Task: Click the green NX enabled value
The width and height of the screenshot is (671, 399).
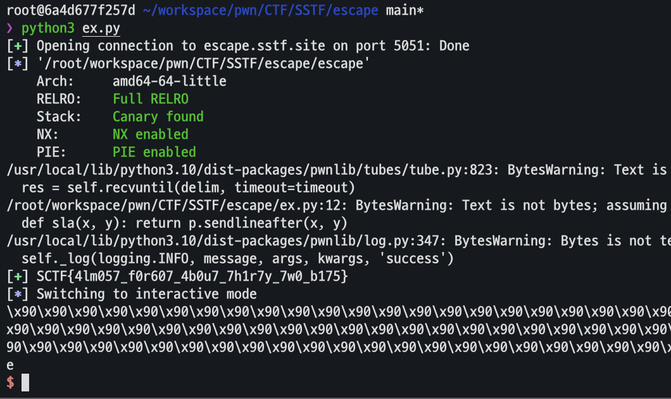Action: click(x=151, y=134)
